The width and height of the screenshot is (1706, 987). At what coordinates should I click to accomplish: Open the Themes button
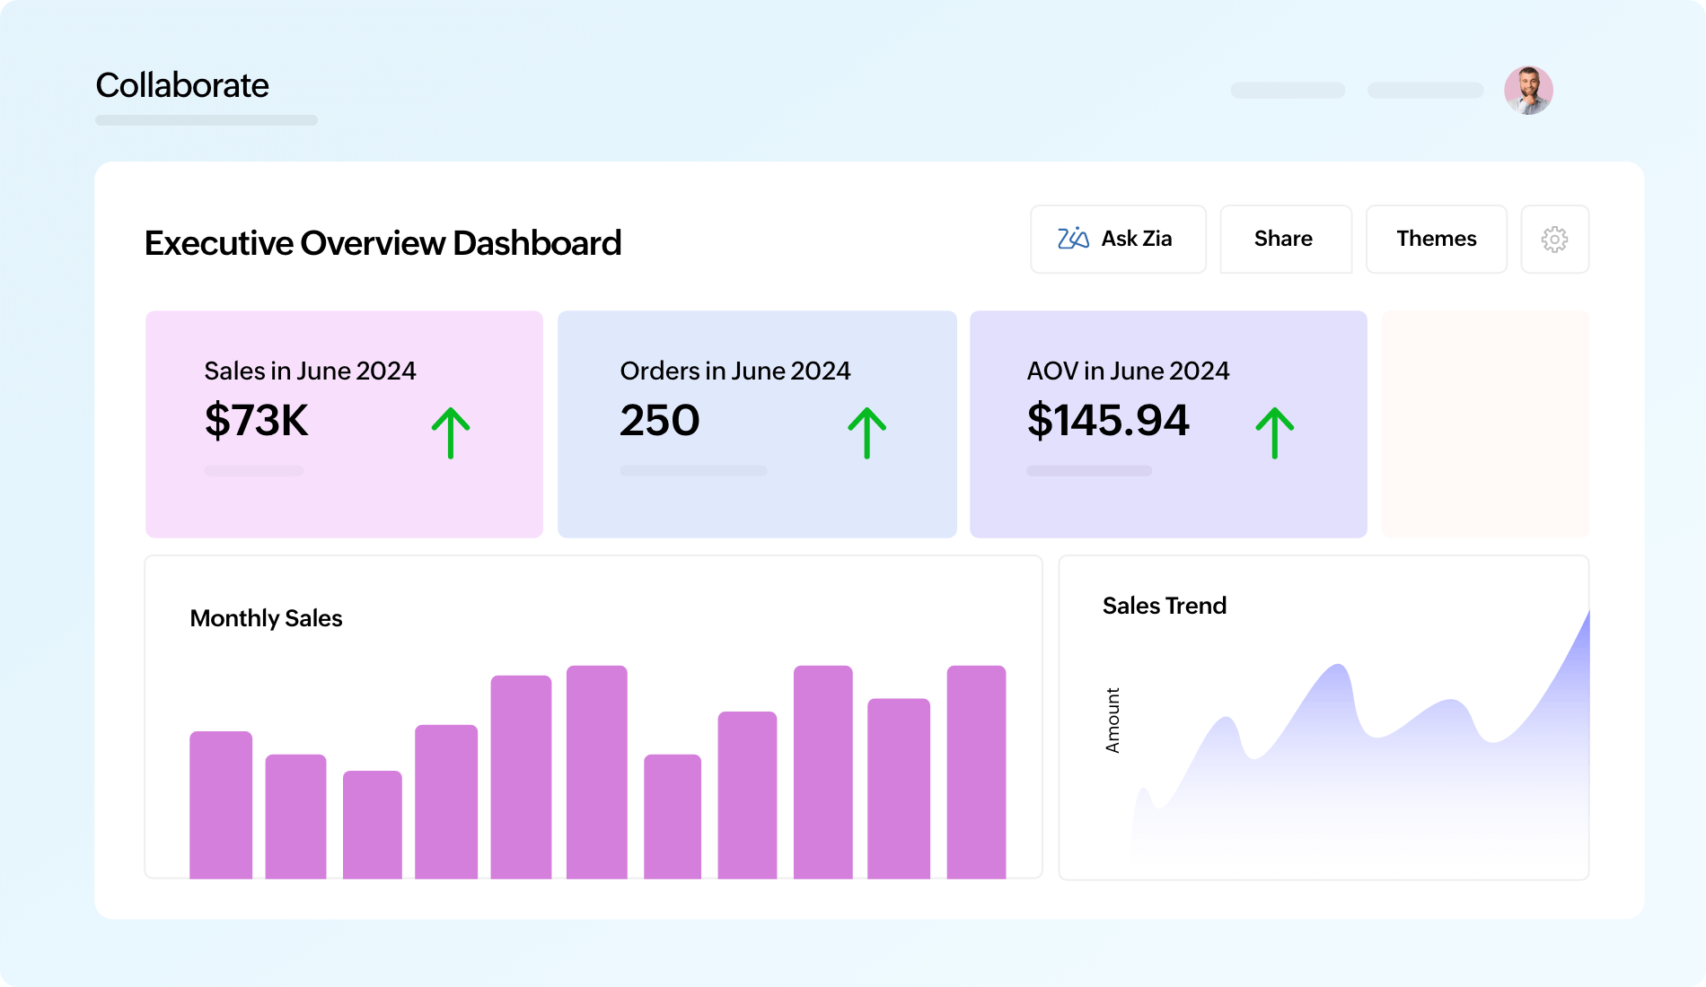tap(1436, 239)
